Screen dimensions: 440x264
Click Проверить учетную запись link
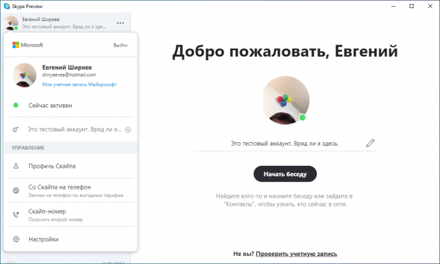296,254
